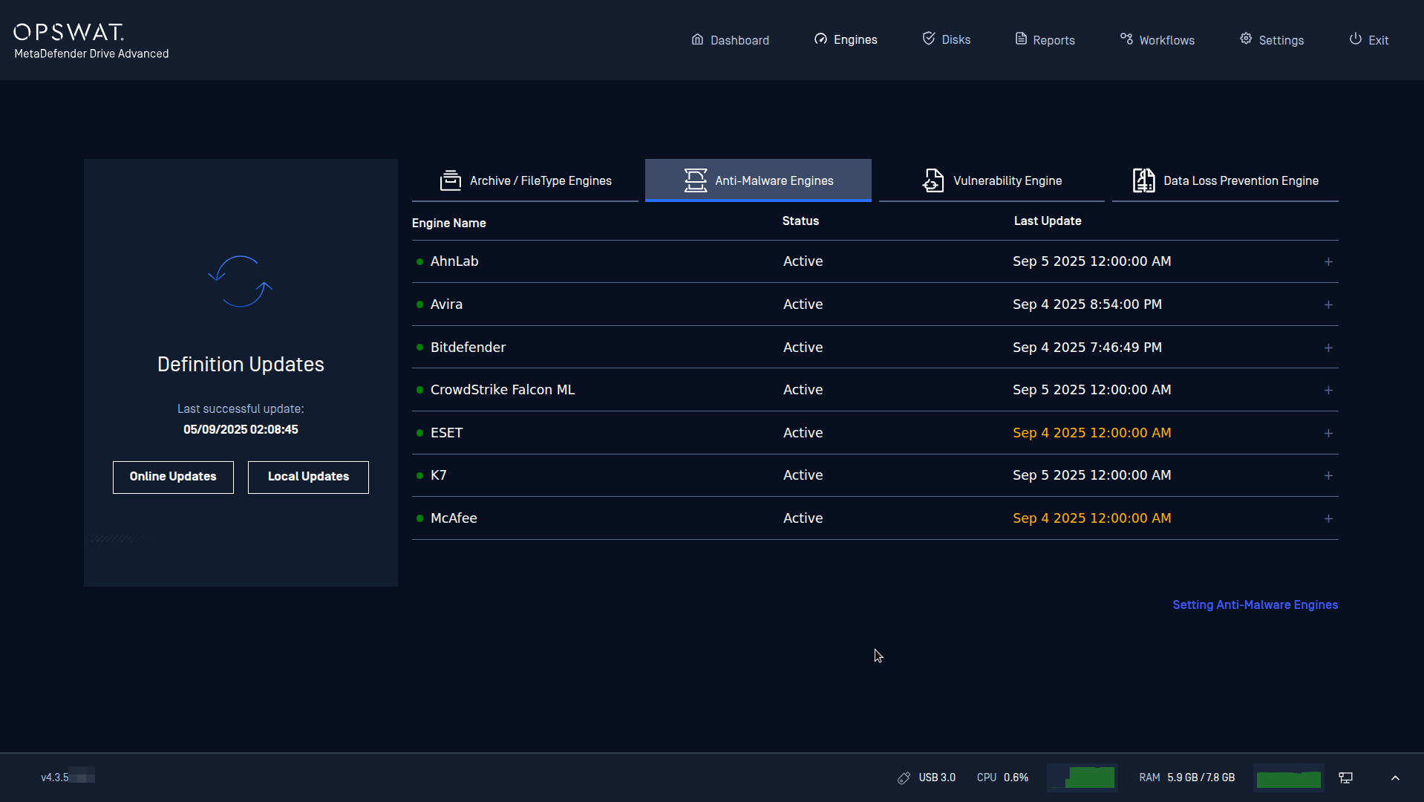Viewport: 1424px width, 802px height.
Task: Click McAfee date 'Sep 4 2025 12:00:00 AM'
Action: (x=1091, y=518)
